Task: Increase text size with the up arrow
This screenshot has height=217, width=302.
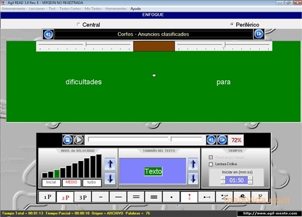Action: point(193,164)
